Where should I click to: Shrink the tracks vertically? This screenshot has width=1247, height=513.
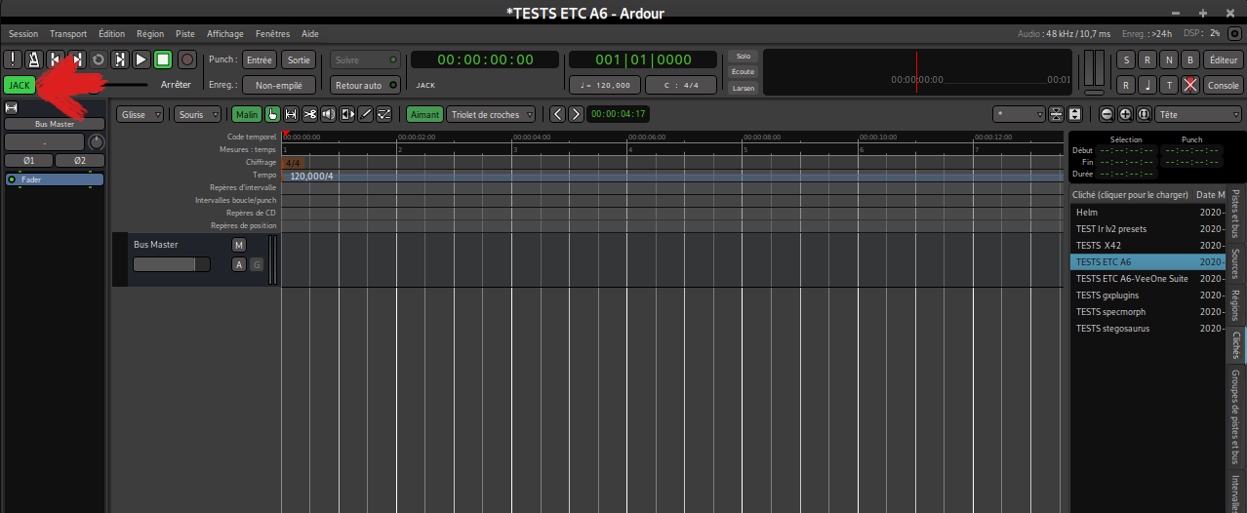coord(1056,114)
